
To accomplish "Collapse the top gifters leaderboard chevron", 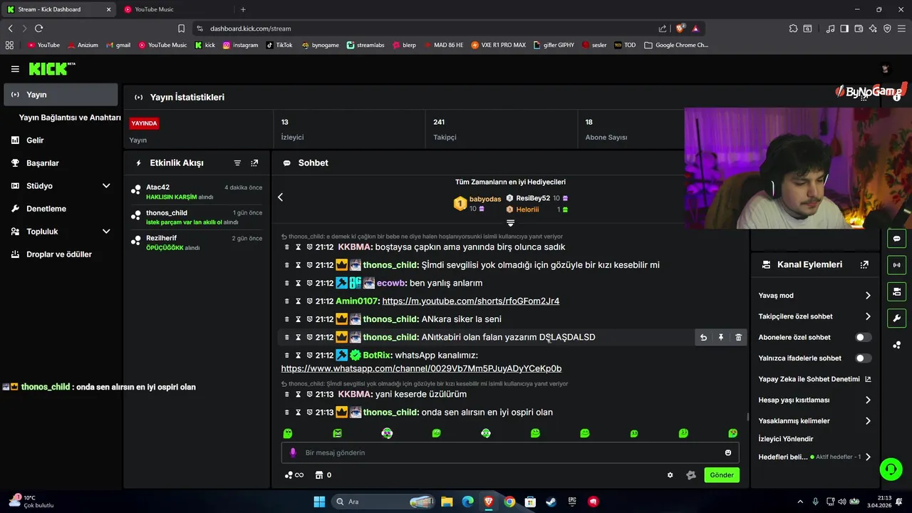I will coord(510,224).
